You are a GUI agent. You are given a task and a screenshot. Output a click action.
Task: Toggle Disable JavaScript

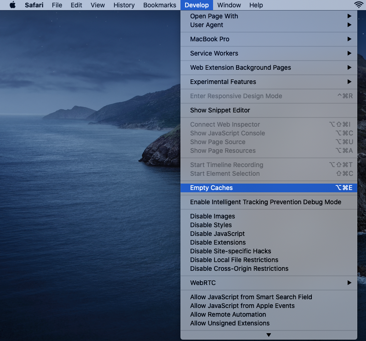click(x=269, y=234)
